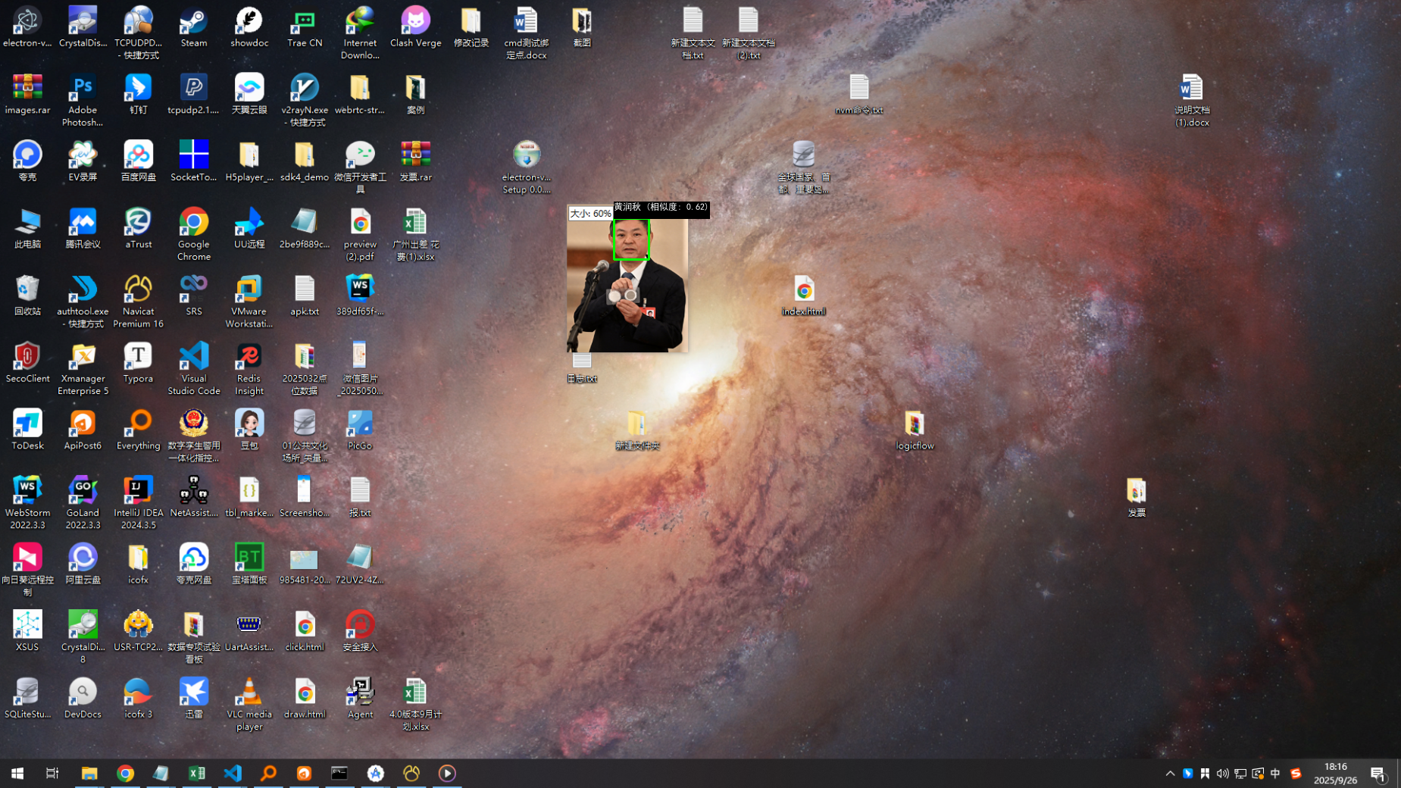
Task: Expand the hidden system tray icons chevron
Action: pos(1170,773)
